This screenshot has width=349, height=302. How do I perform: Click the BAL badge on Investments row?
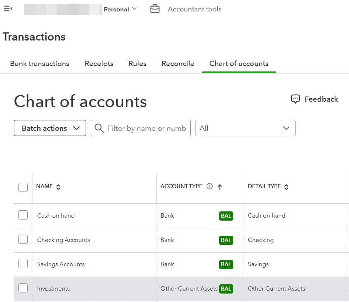[226, 289]
